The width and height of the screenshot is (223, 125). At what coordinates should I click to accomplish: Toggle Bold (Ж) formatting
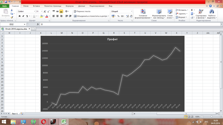(19, 16)
